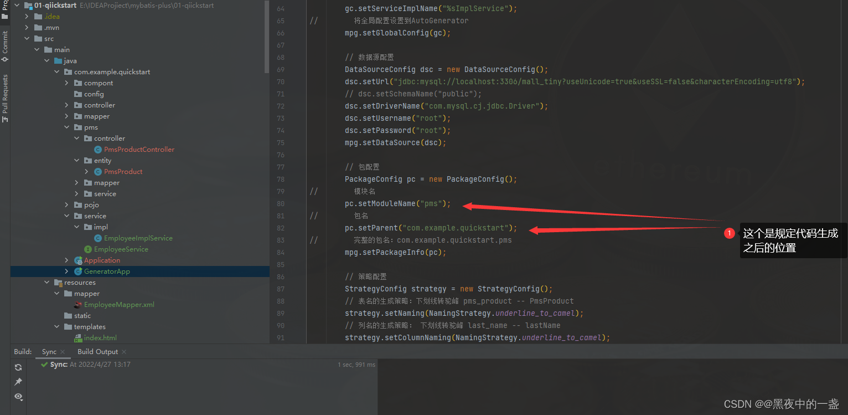Open the EmployeeService interface file
Screen dimensions: 848x415
121,249
